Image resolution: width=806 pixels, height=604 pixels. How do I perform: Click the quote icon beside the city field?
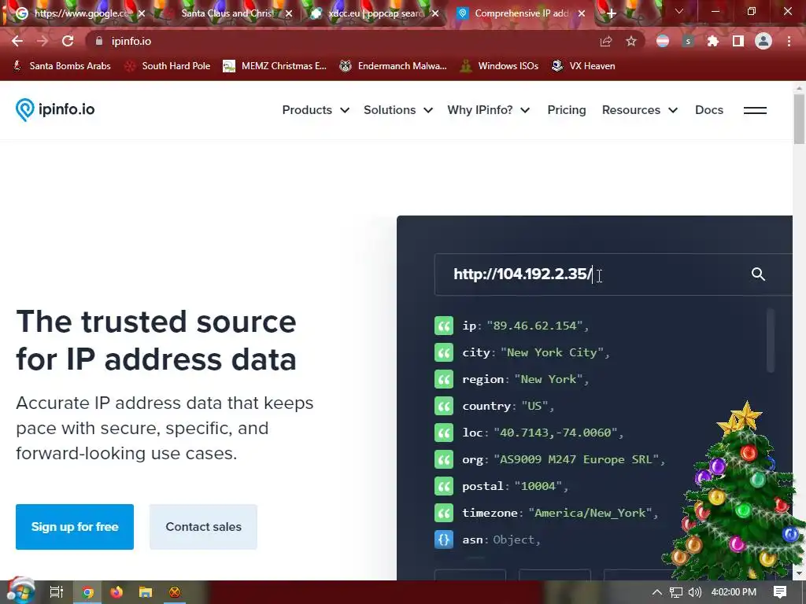[444, 352]
